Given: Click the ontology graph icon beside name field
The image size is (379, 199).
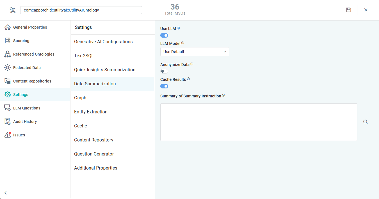Looking at the screenshot, I should [x=13, y=10].
